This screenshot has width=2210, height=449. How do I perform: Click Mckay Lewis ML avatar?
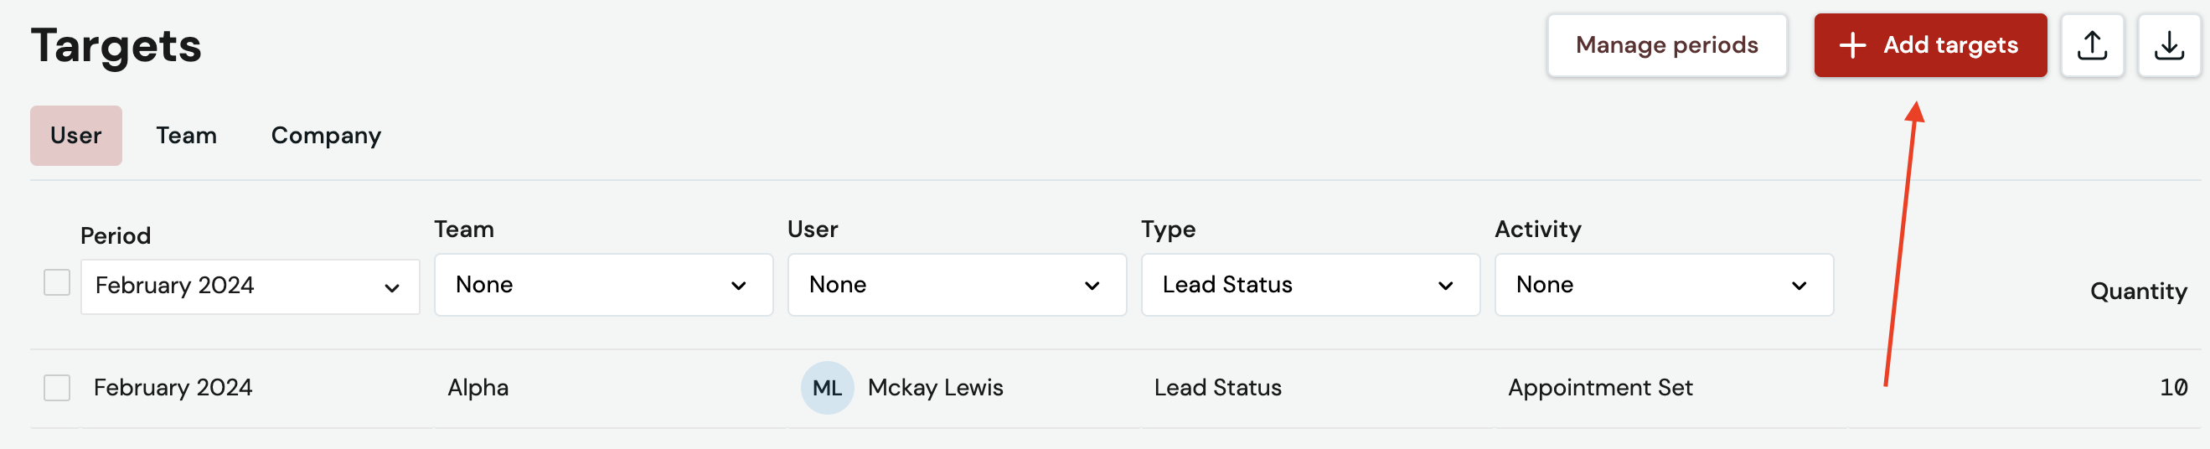(x=827, y=388)
